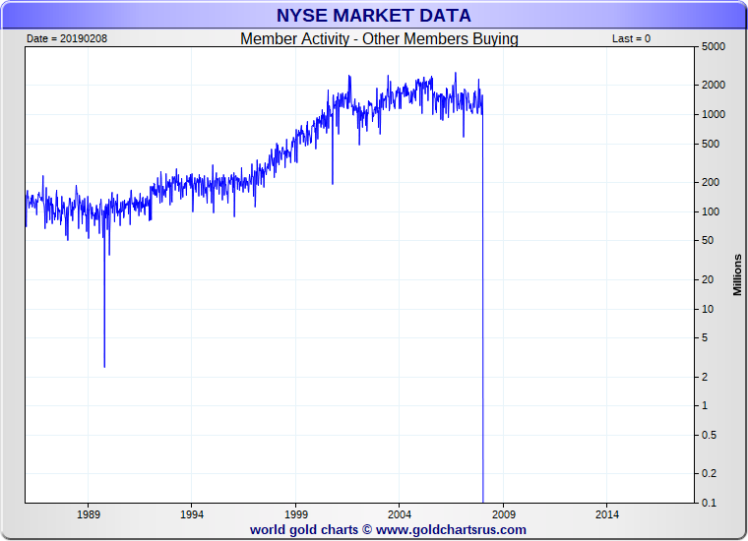Click the 5000 y-axis label

pos(714,46)
